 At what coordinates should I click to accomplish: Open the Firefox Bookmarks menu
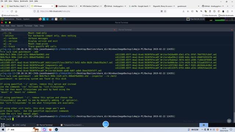tap(24, 1)
